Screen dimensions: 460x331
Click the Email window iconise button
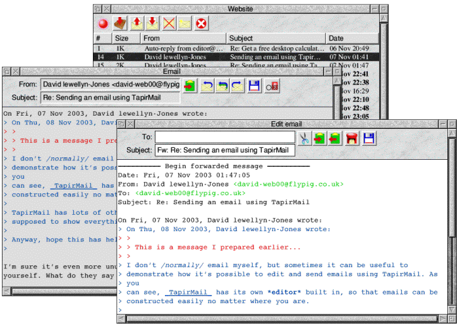click(x=329, y=71)
